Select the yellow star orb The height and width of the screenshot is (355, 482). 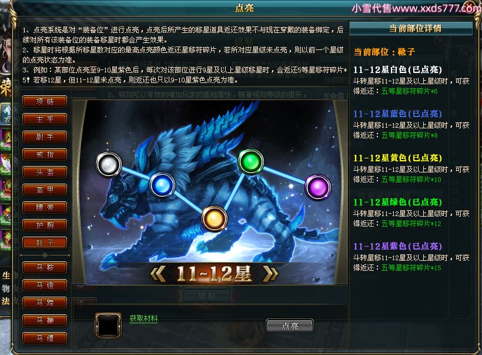(215, 219)
